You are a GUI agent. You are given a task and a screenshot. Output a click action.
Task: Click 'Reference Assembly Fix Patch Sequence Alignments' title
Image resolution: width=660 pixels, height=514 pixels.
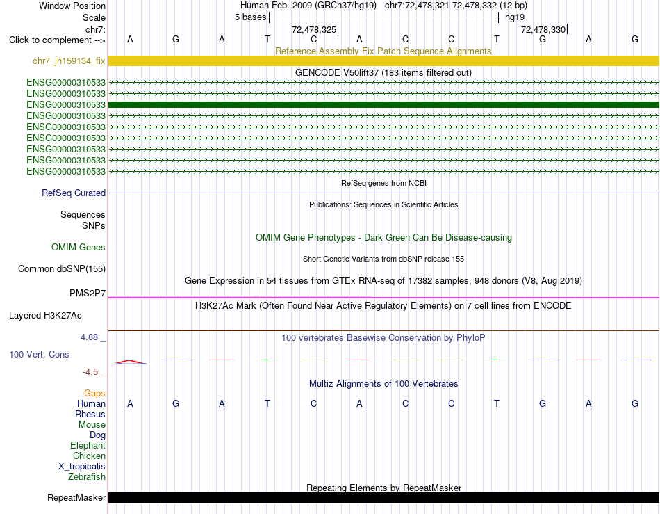(x=383, y=51)
